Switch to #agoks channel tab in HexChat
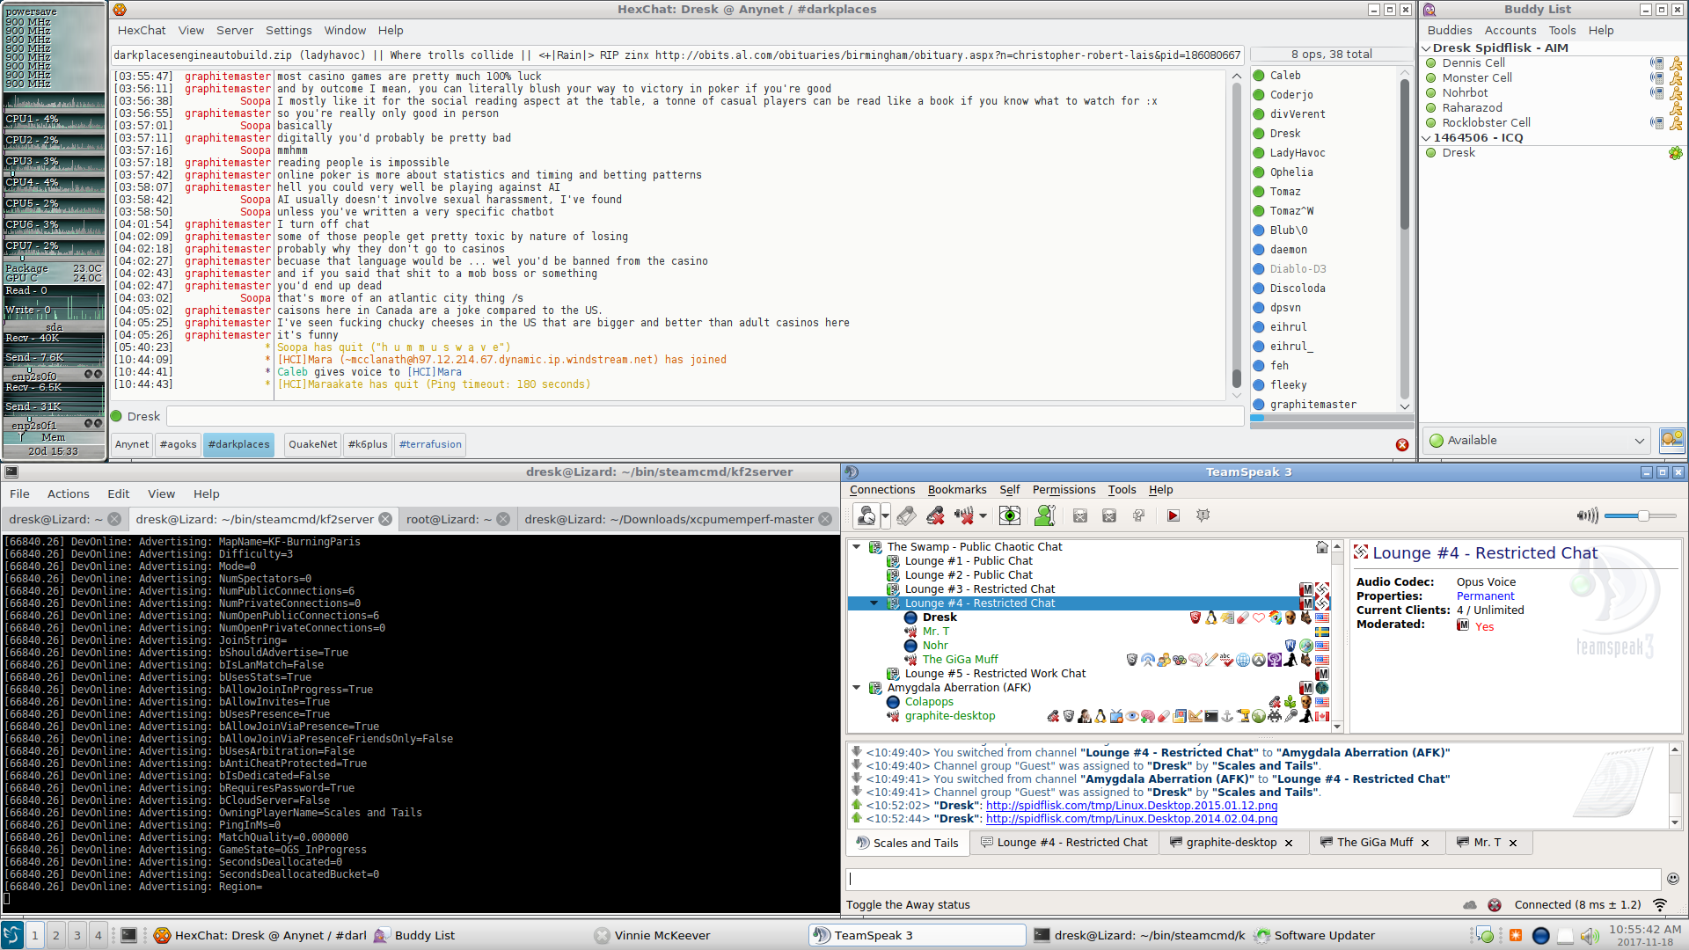 [x=178, y=444]
